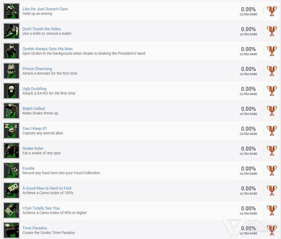Click the A Good Man Is Hard to Find icon
The height and width of the screenshot is (239, 281).
coord(11,190)
